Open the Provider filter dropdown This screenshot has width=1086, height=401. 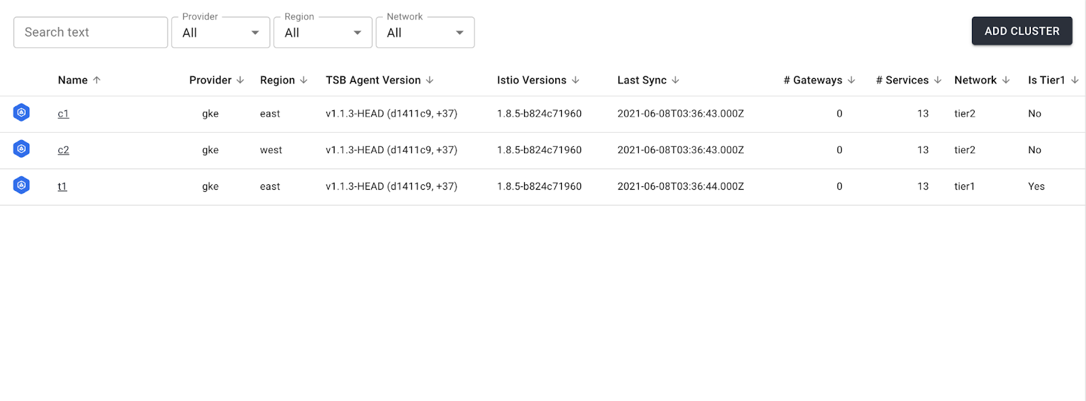click(221, 33)
